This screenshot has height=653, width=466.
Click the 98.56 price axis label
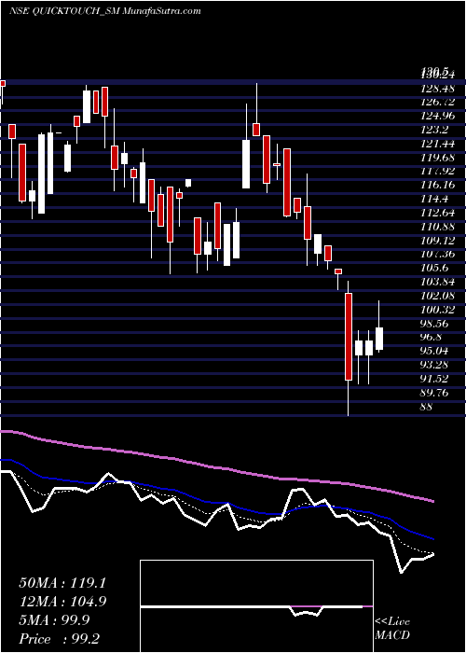coord(435,324)
